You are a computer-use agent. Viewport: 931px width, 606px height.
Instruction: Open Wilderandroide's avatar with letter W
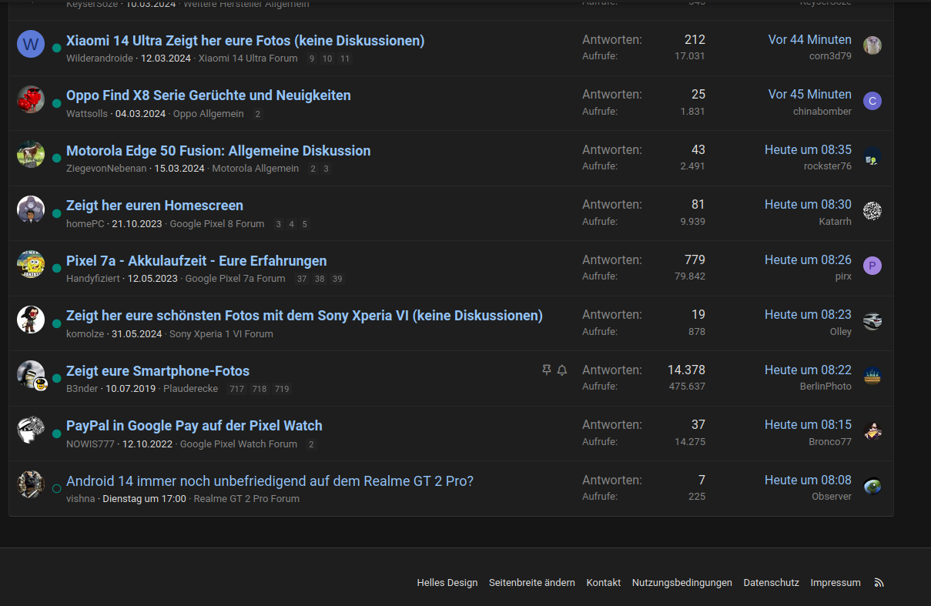tap(31, 45)
